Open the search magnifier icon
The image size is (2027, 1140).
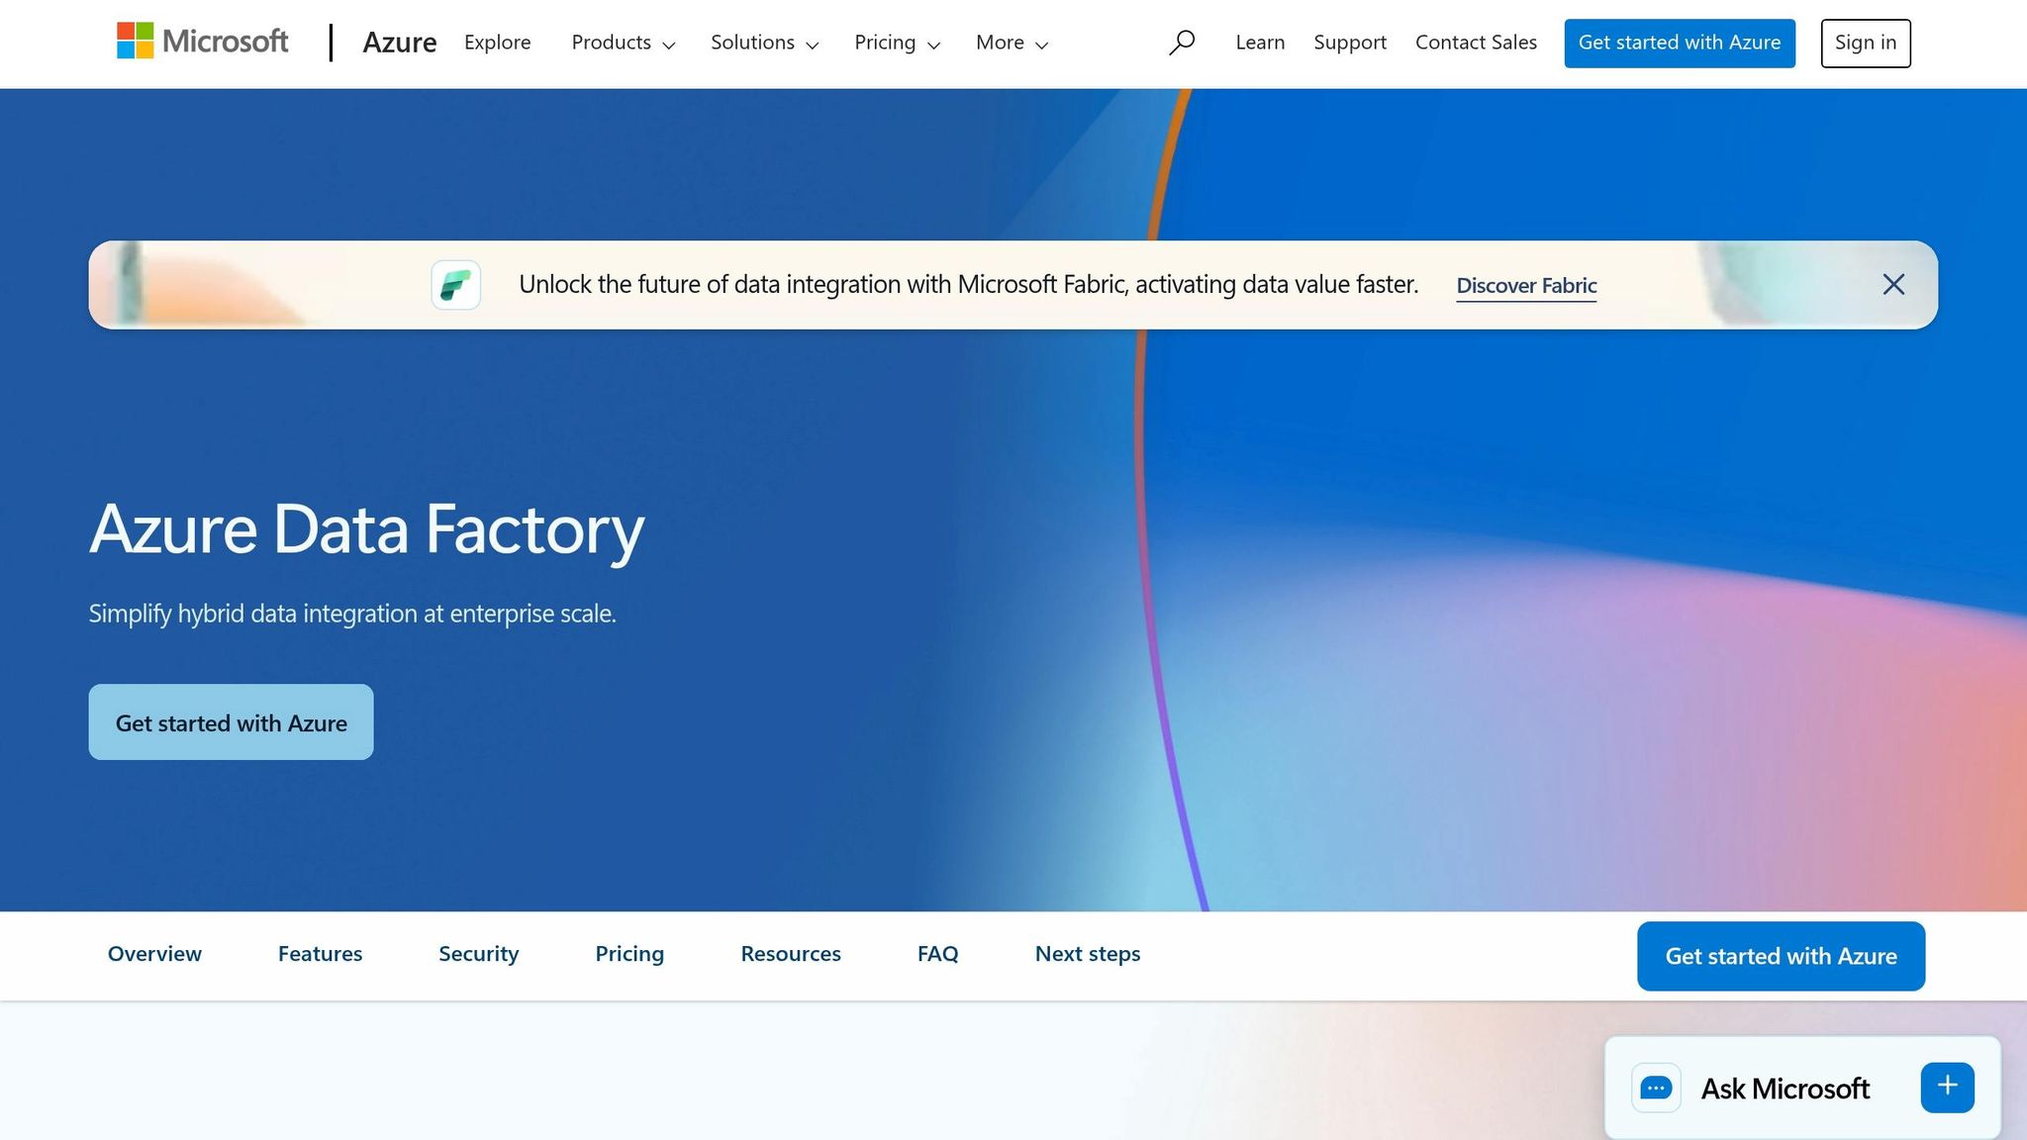point(1182,43)
